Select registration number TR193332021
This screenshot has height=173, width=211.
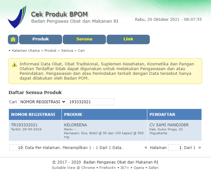24,125
